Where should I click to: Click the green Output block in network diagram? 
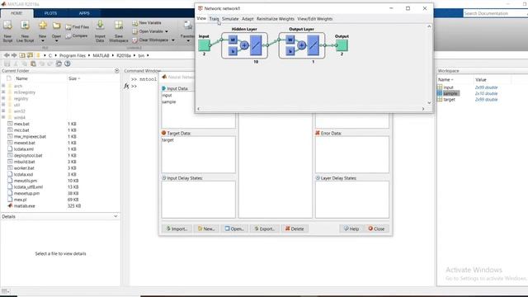click(342, 45)
